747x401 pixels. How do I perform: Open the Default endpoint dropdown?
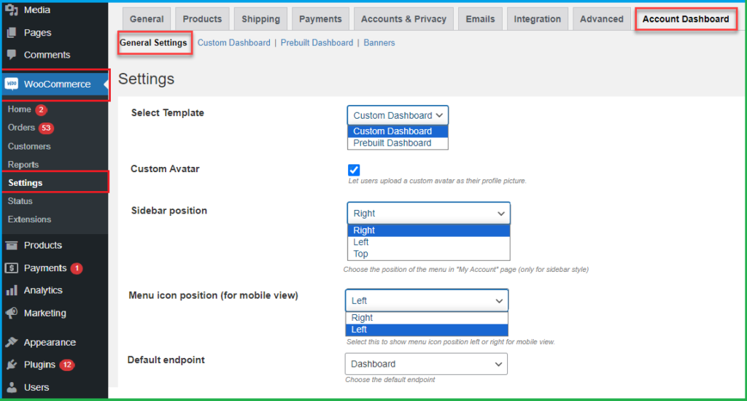[426, 364]
